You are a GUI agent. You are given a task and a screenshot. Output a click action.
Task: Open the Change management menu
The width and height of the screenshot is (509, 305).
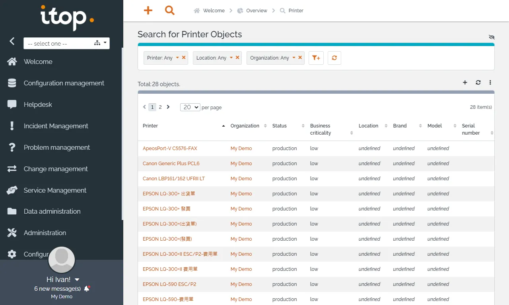(x=56, y=169)
